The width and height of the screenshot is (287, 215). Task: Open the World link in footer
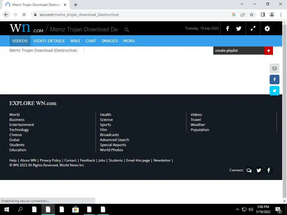[x=15, y=114]
